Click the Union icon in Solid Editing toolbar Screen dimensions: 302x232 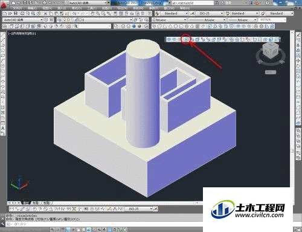coord(169,39)
